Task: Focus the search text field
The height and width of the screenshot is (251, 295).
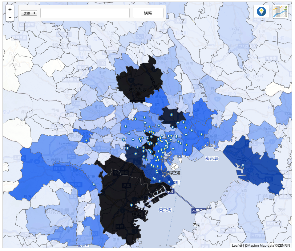Action: pos(85,13)
